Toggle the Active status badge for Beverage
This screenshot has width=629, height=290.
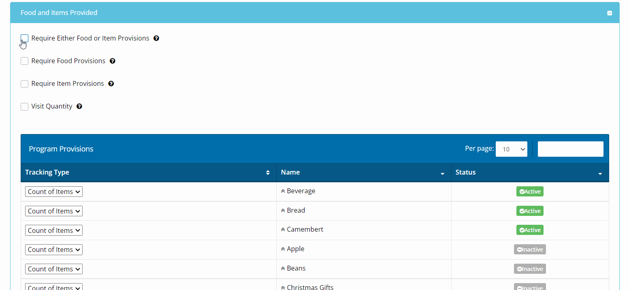(530, 192)
